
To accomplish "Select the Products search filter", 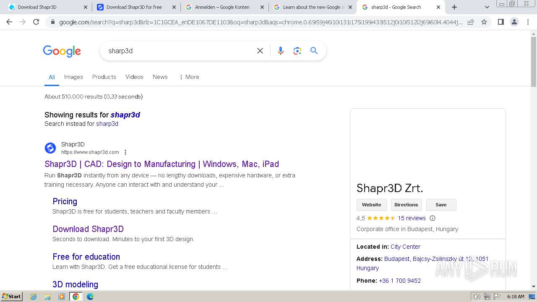I will [x=104, y=77].
